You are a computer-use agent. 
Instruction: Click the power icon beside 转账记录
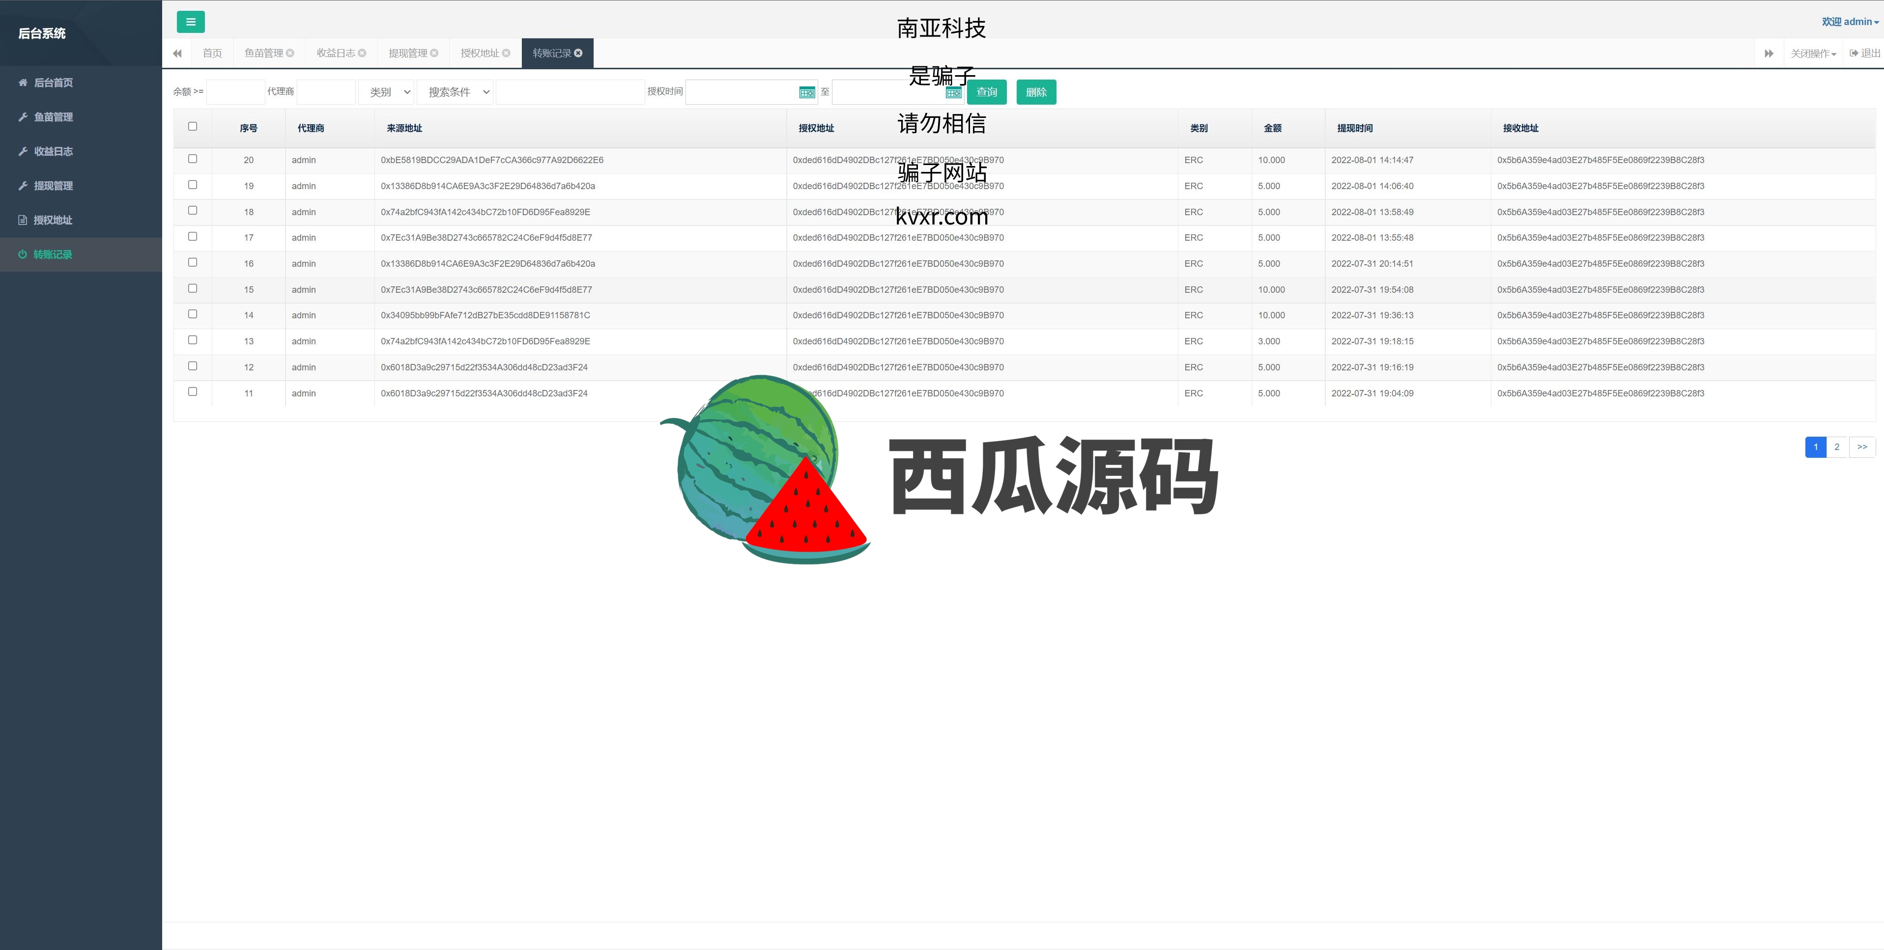coord(23,254)
